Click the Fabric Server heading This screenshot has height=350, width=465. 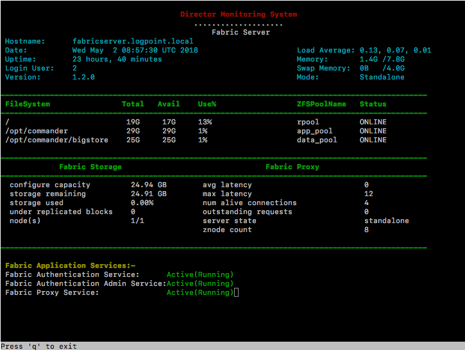point(241,32)
